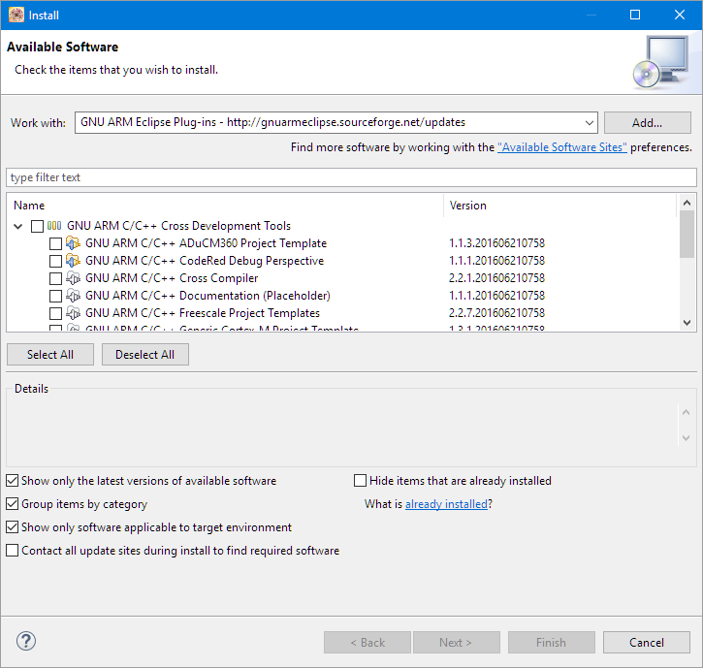This screenshot has height=668, width=703.
Task: Click the Eclipse Install window icon
Action: 16,15
